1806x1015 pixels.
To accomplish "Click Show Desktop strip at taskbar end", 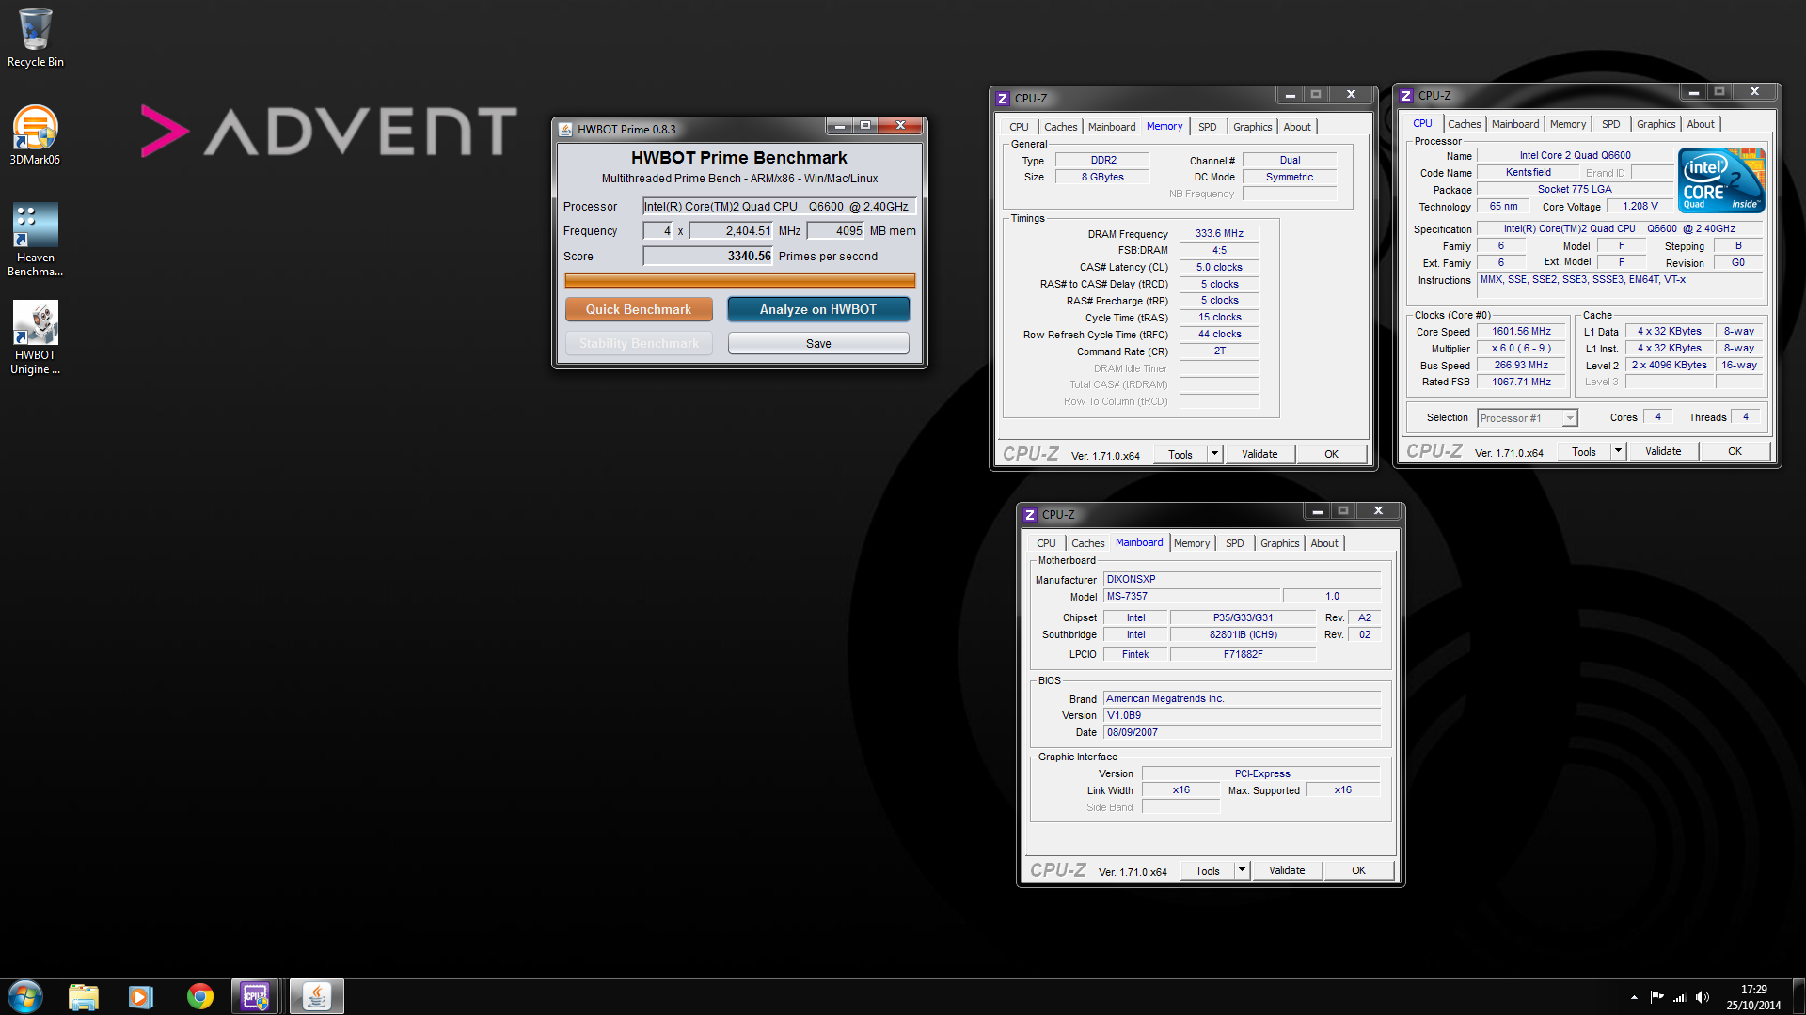I will (x=1798, y=996).
